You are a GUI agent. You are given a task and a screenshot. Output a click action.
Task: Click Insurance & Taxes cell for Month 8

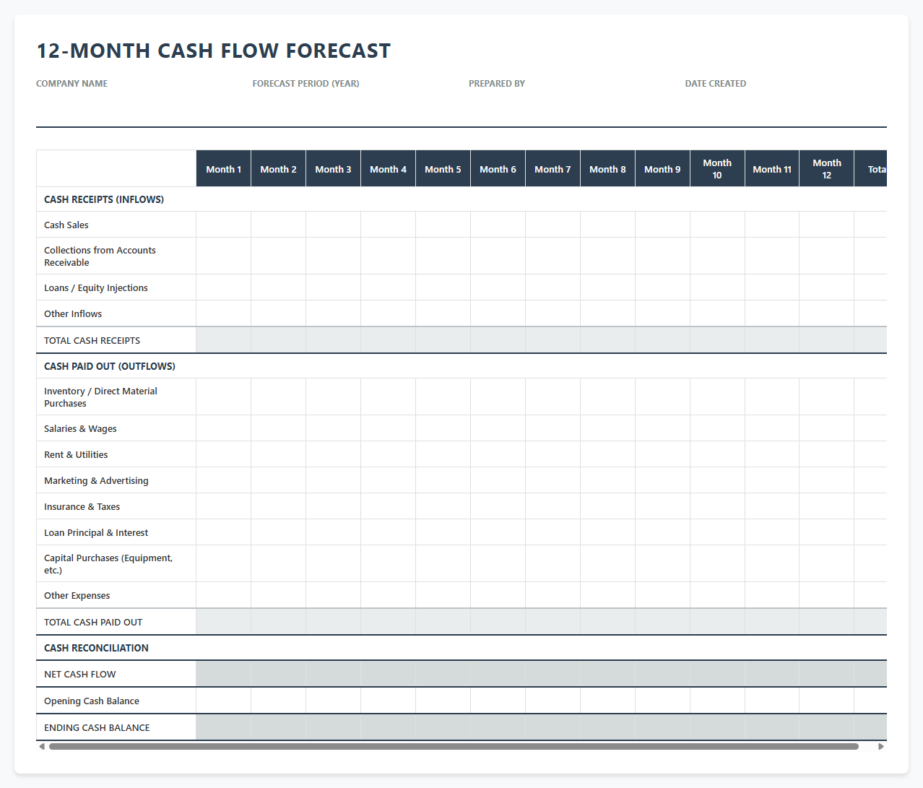click(608, 506)
